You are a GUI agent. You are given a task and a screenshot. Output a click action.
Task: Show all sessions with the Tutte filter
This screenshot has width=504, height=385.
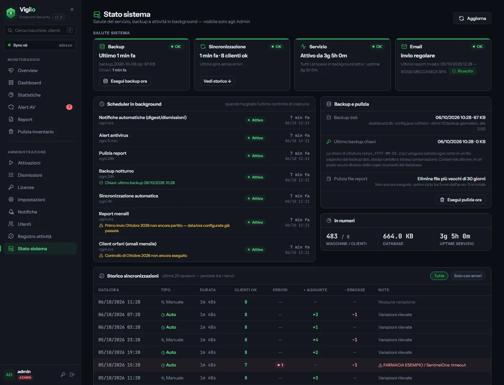[x=439, y=276]
